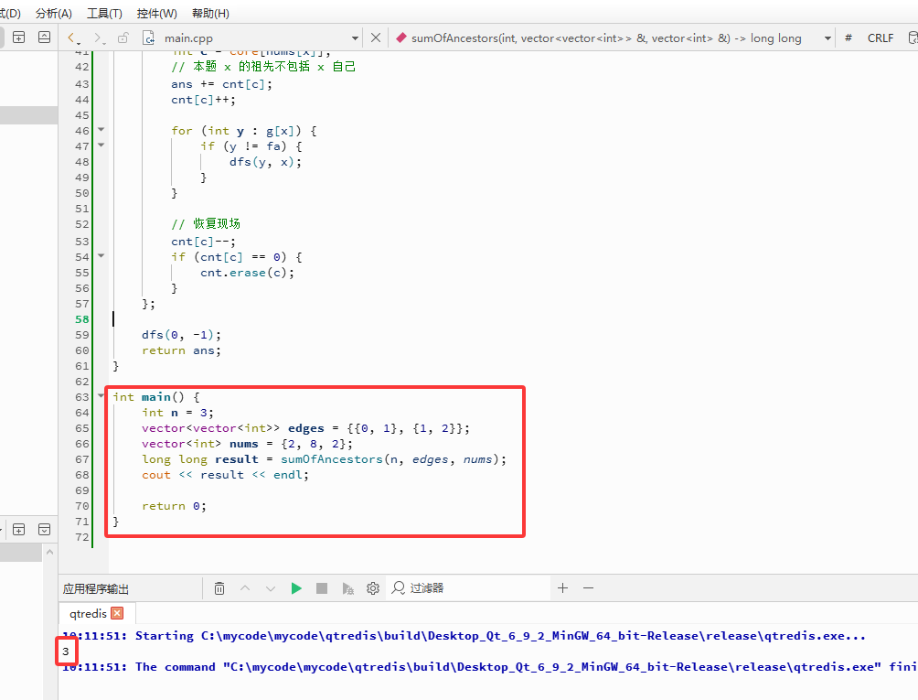918x700 pixels.
Task: Collapse the for loop at line 46
Action: pos(101,129)
